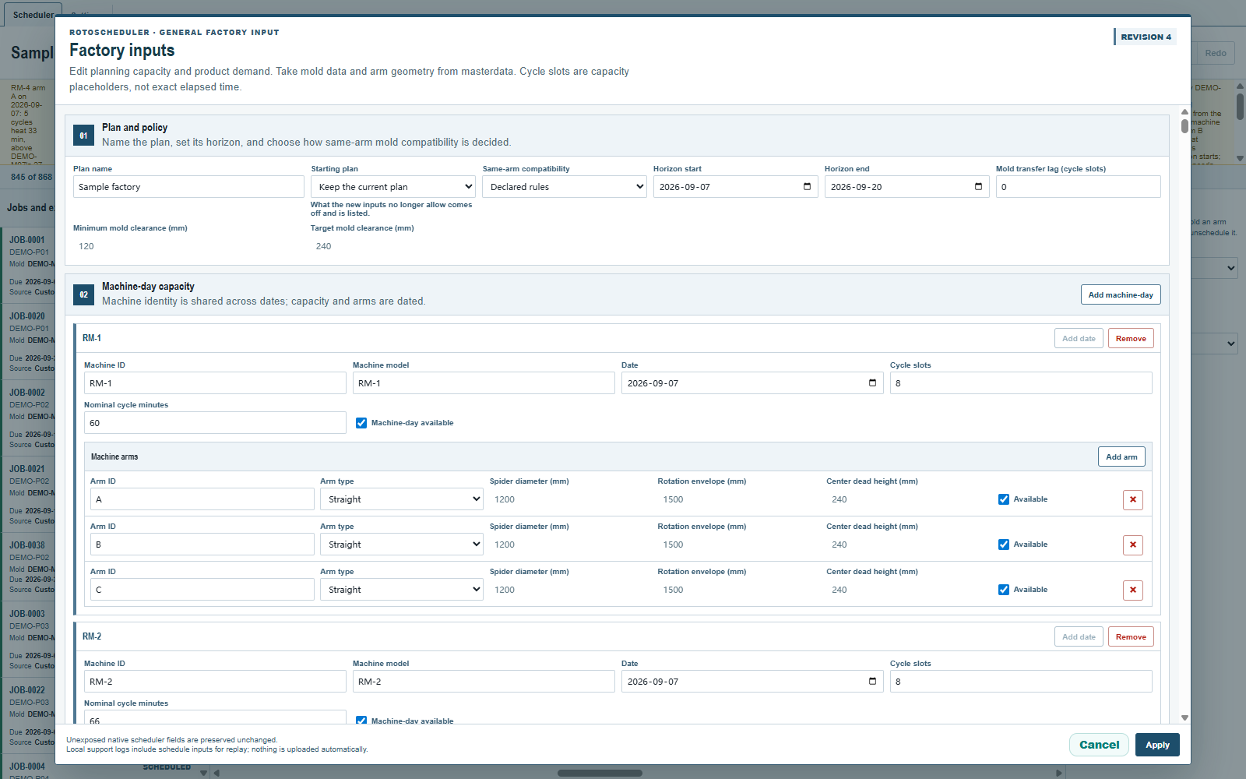Open Horizon end calendar picker icon
Viewport: 1246px width, 779px height.
coord(978,187)
